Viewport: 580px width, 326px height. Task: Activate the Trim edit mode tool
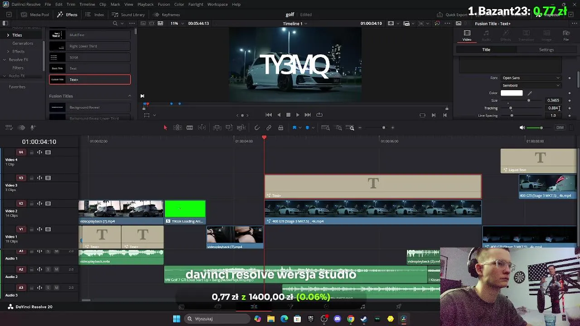[177, 128]
